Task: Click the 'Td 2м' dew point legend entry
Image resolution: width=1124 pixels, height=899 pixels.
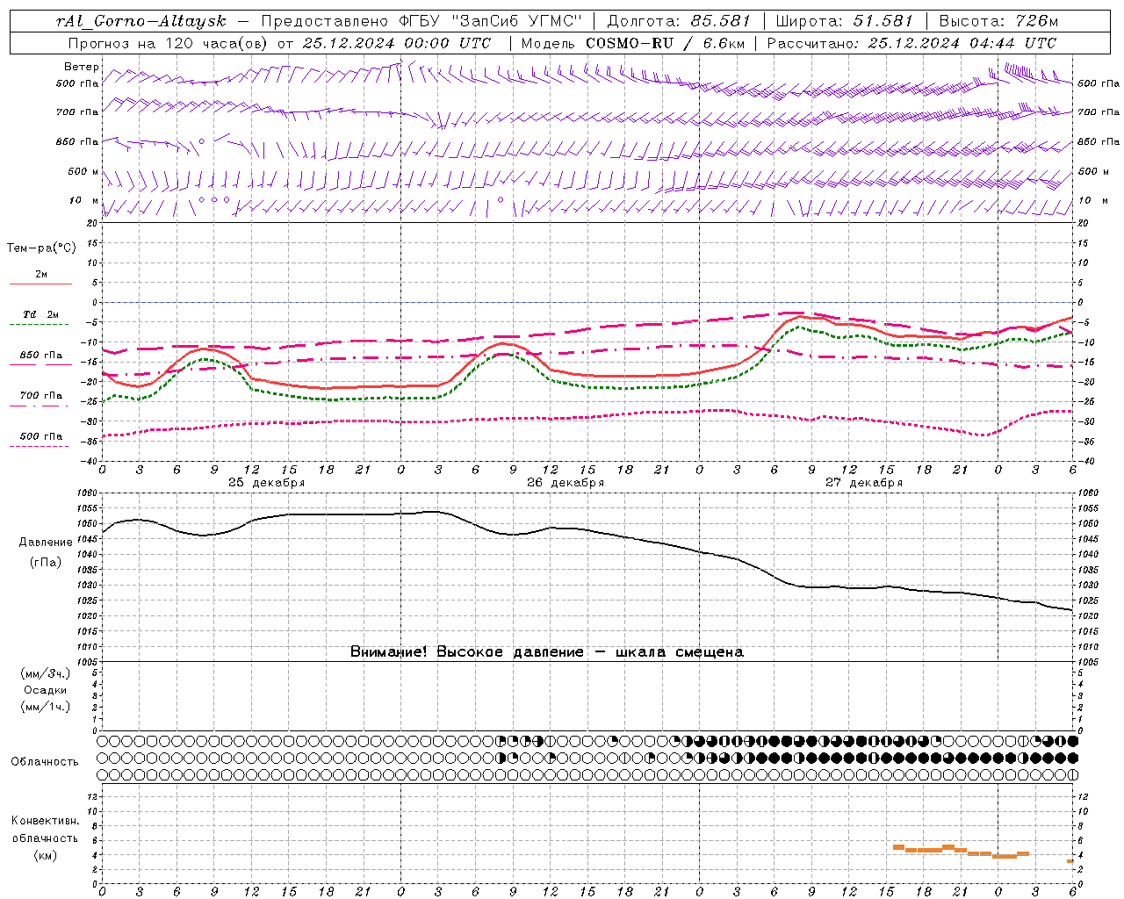Action: point(40,314)
